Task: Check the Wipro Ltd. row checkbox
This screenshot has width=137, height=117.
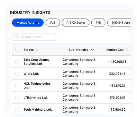Action: click(17, 74)
